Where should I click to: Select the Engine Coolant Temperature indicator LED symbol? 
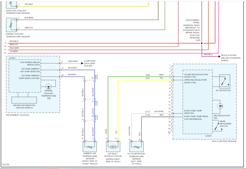coord(48,87)
